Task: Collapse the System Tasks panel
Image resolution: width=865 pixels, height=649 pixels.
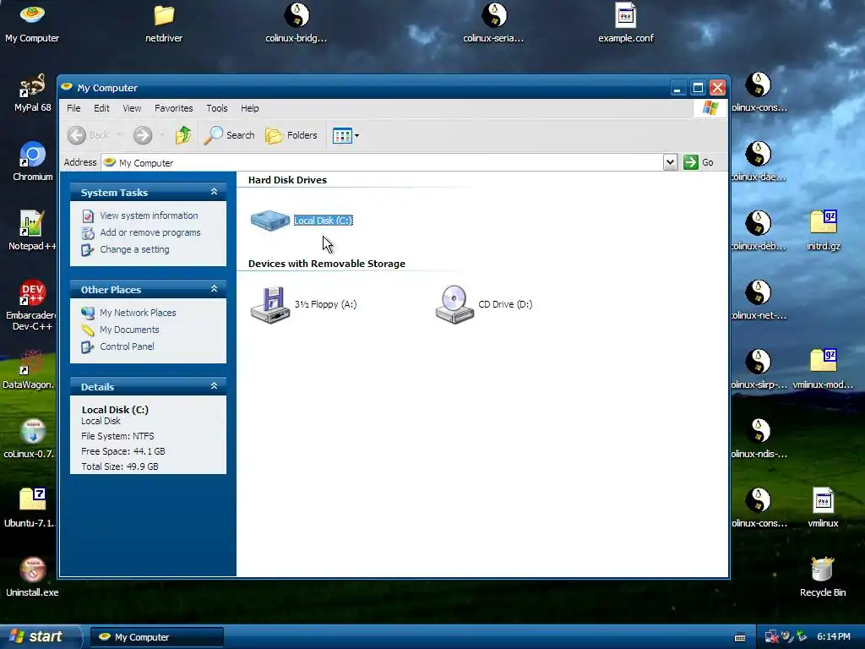Action: 214,192
